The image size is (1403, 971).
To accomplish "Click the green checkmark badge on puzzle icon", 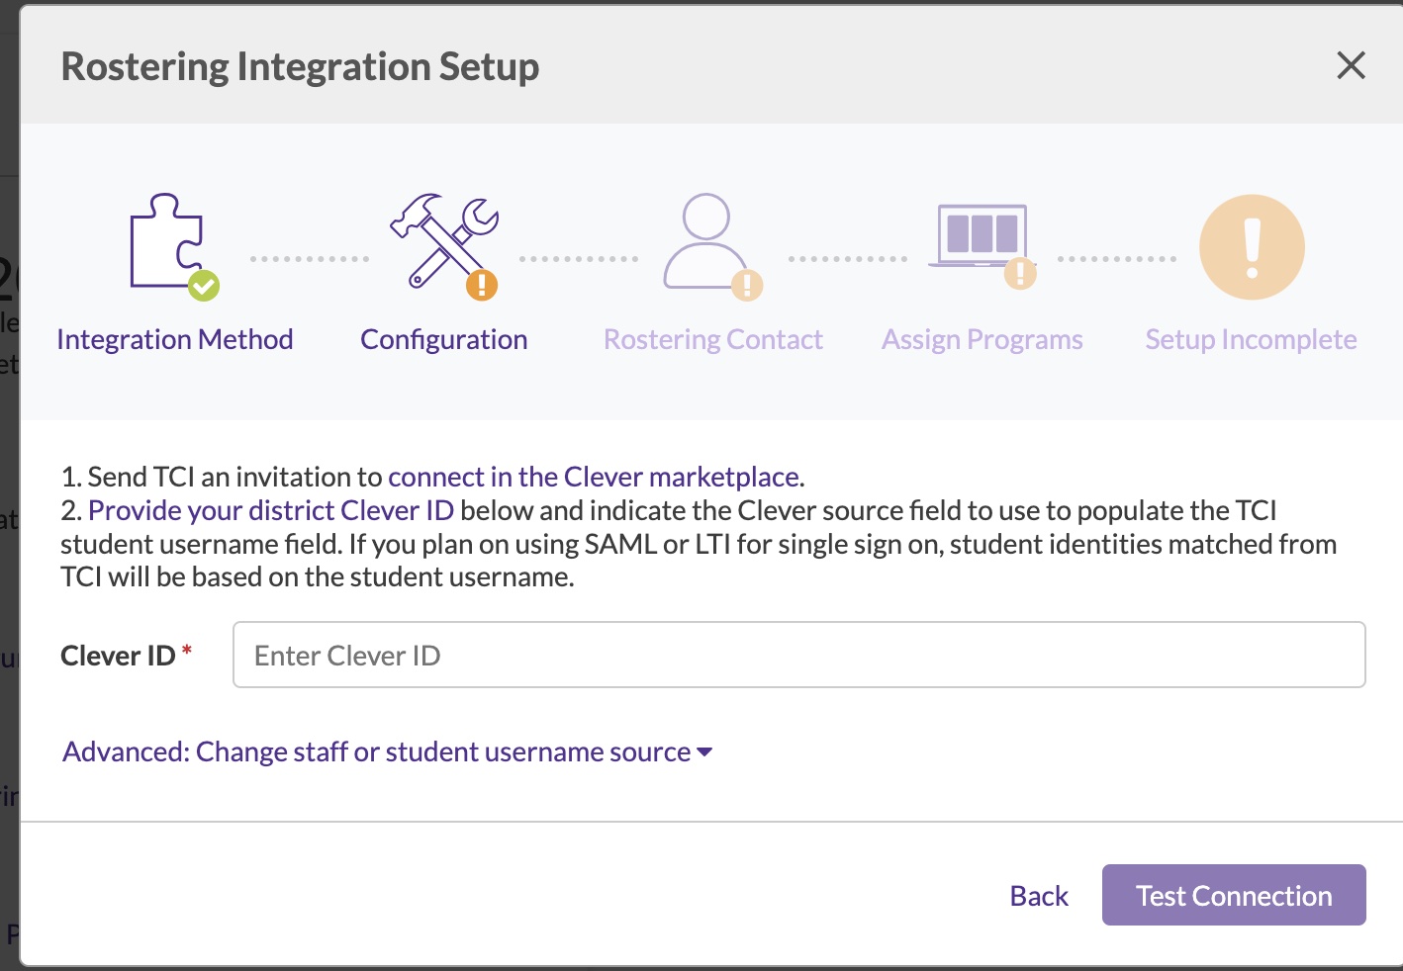I will pyautogui.click(x=204, y=286).
